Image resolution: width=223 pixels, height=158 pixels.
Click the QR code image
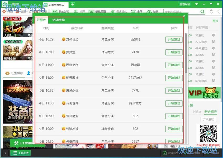pos(209,133)
